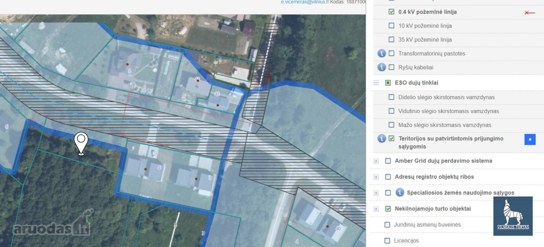Check the Adresų registro objektų ribos box

(x=388, y=176)
